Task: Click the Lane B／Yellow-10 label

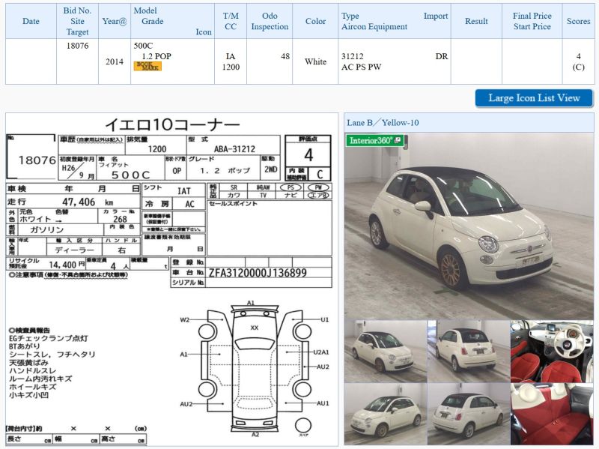Action: tap(383, 123)
